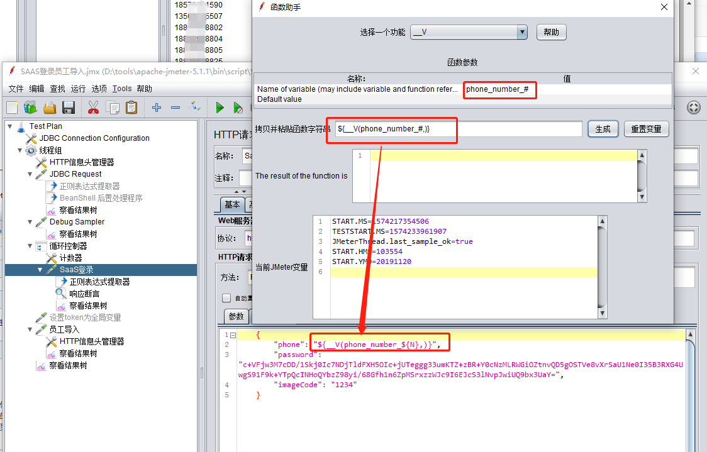Click the Toggle enable/disable icon

(194, 107)
